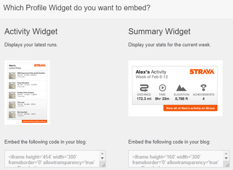Click the RBR Superbowl Ride map thumbnail

14,75
